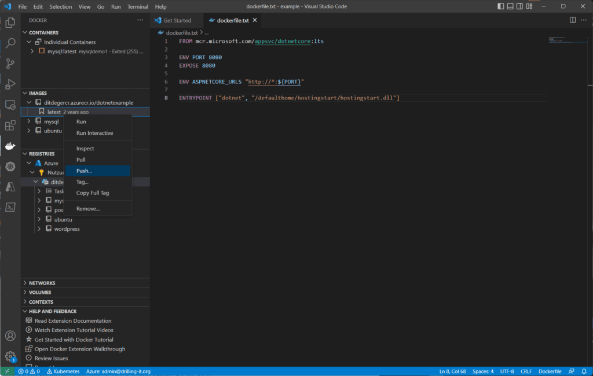This screenshot has height=376, width=593.
Task: Choose Pull from the context menu
Action: 98,160
